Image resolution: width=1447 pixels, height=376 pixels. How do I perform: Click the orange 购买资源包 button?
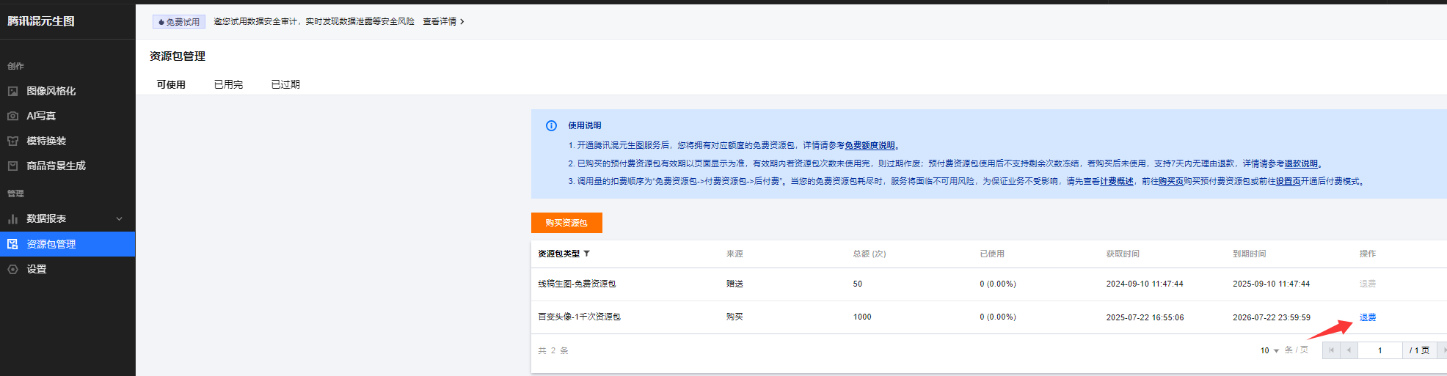pos(566,223)
